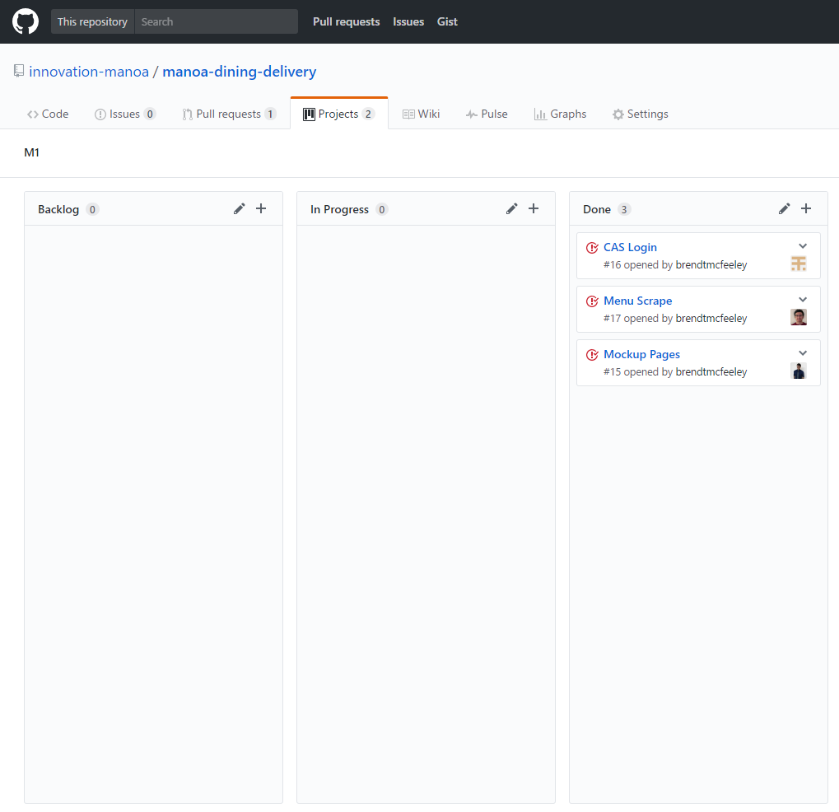Expand the CAS Login card menu chevron
The width and height of the screenshot is (839, 812).
803,246
